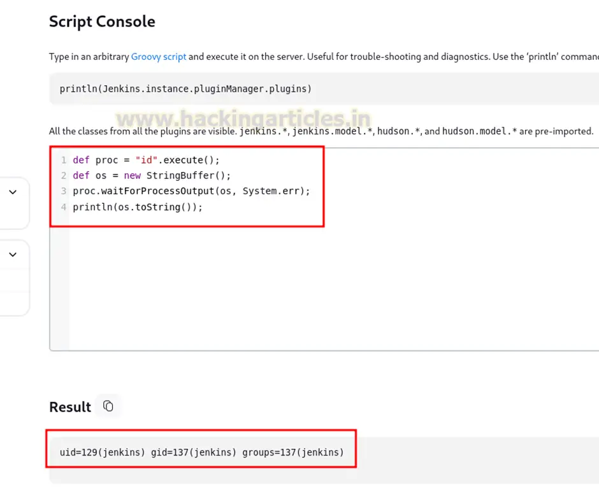Click the Script Console heading
This screenshot has width=599, height=502.
tap(103, 22)
